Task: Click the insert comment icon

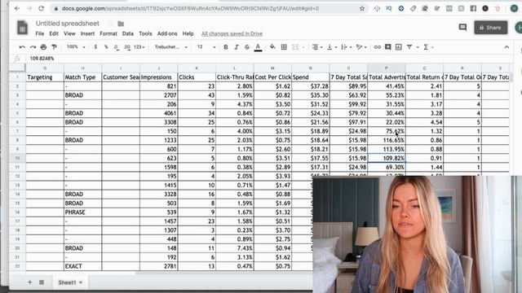Action: tap(388, 47)
